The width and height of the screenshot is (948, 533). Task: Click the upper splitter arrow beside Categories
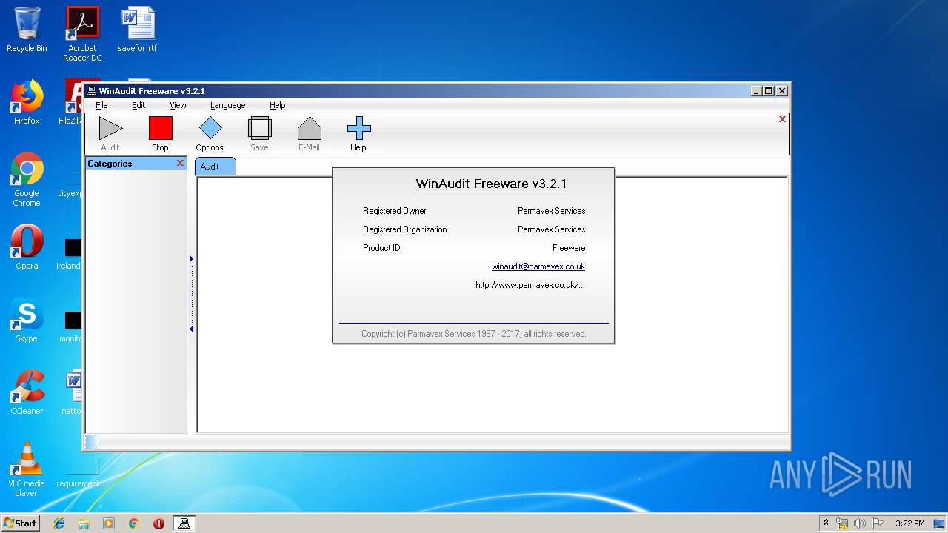191,258
